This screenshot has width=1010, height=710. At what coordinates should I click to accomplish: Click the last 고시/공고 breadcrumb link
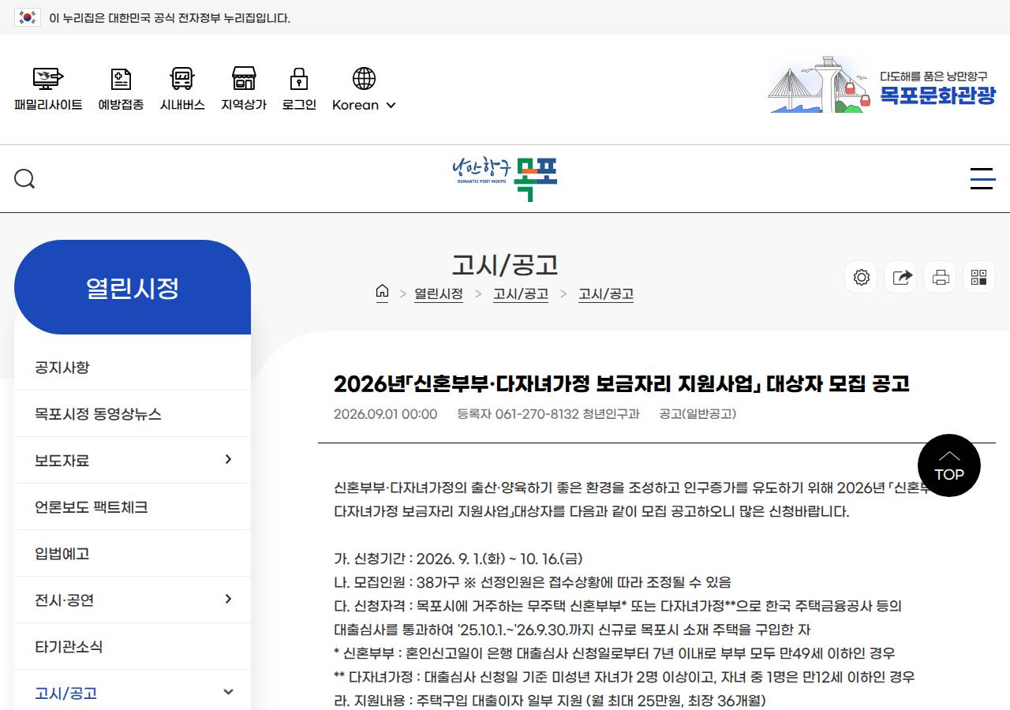[x=606, y=293]
